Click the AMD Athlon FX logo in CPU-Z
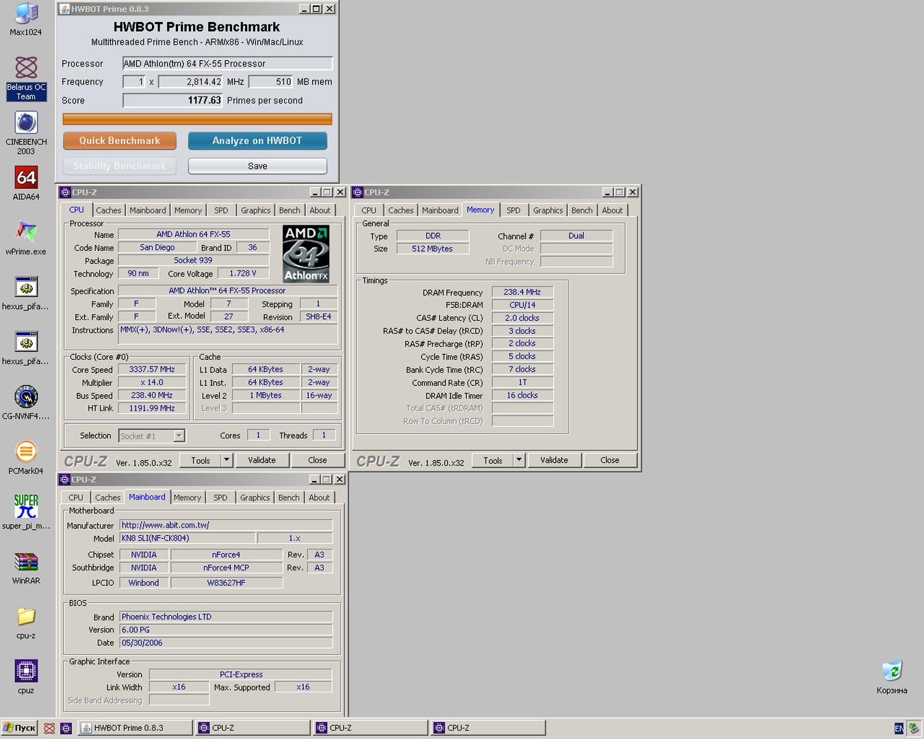Viewport: 924px width, 739px height. click(x=306, y=254)
